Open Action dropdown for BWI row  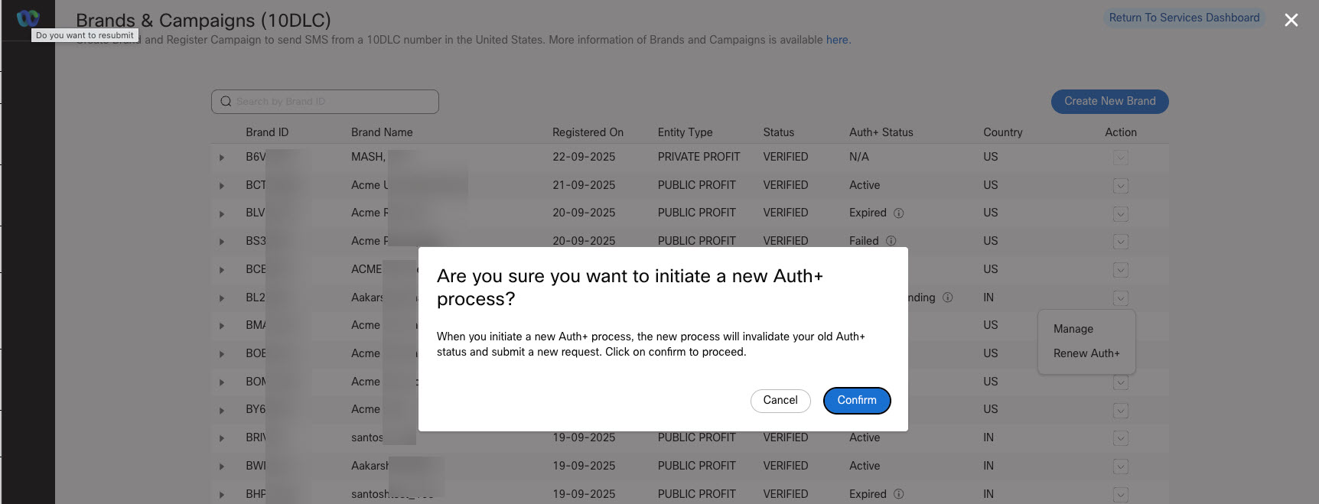(1121, 467)
